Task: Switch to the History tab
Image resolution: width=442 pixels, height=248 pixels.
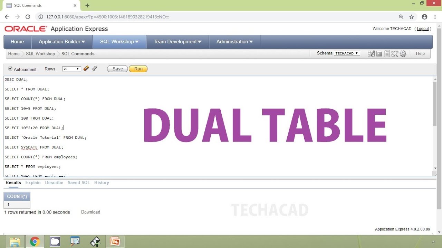Action: click(102, 183)
